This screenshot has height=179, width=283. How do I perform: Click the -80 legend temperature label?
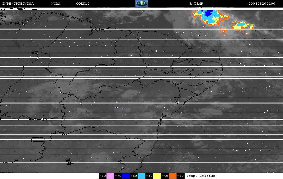tap(102, 176)
